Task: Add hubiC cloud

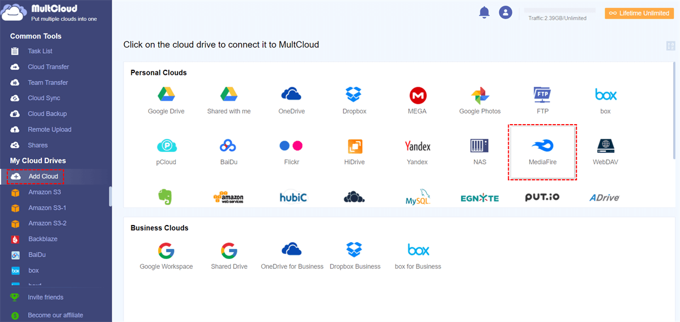Action: coord(293,197)
